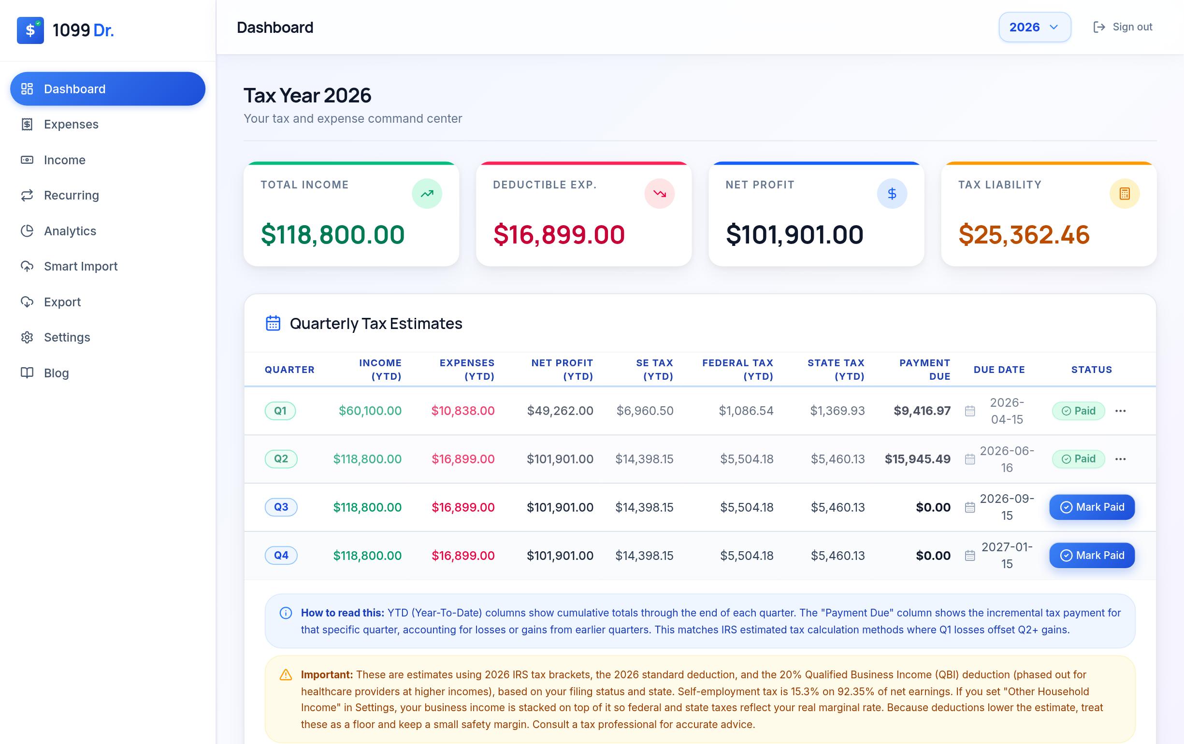Click the 1099 Dr. dollar logo icon

pyautogui.click(x=30, y=30)
